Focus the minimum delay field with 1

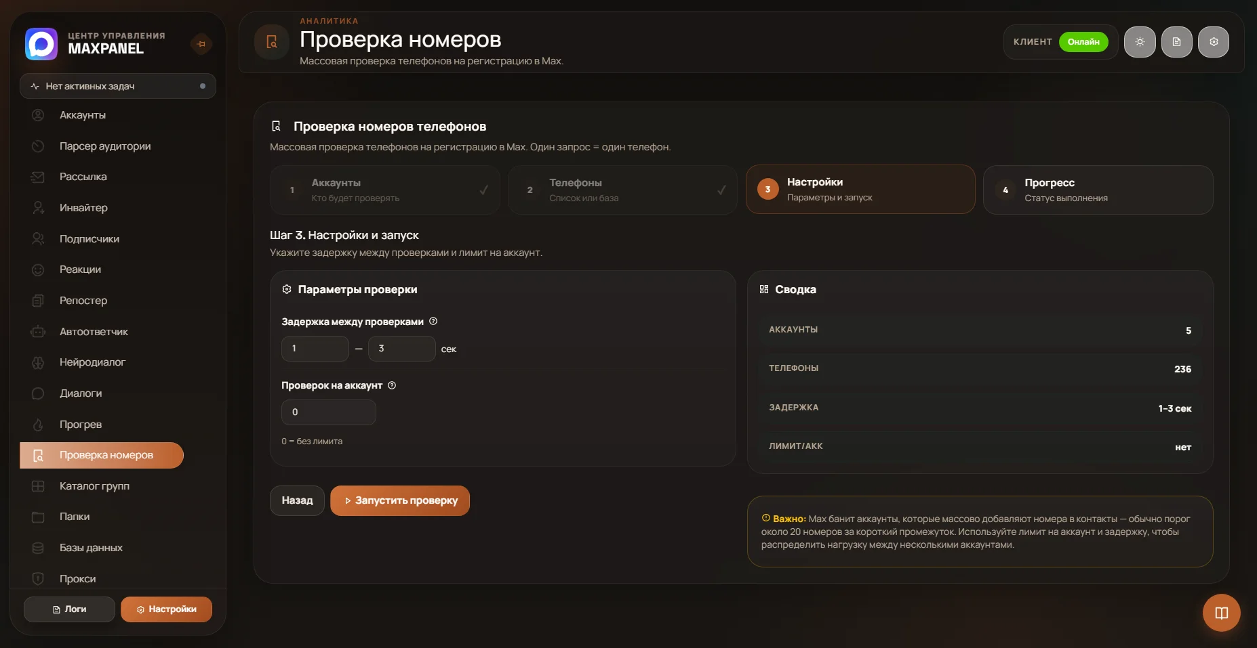pyautogui.click(x=315, y=349)
